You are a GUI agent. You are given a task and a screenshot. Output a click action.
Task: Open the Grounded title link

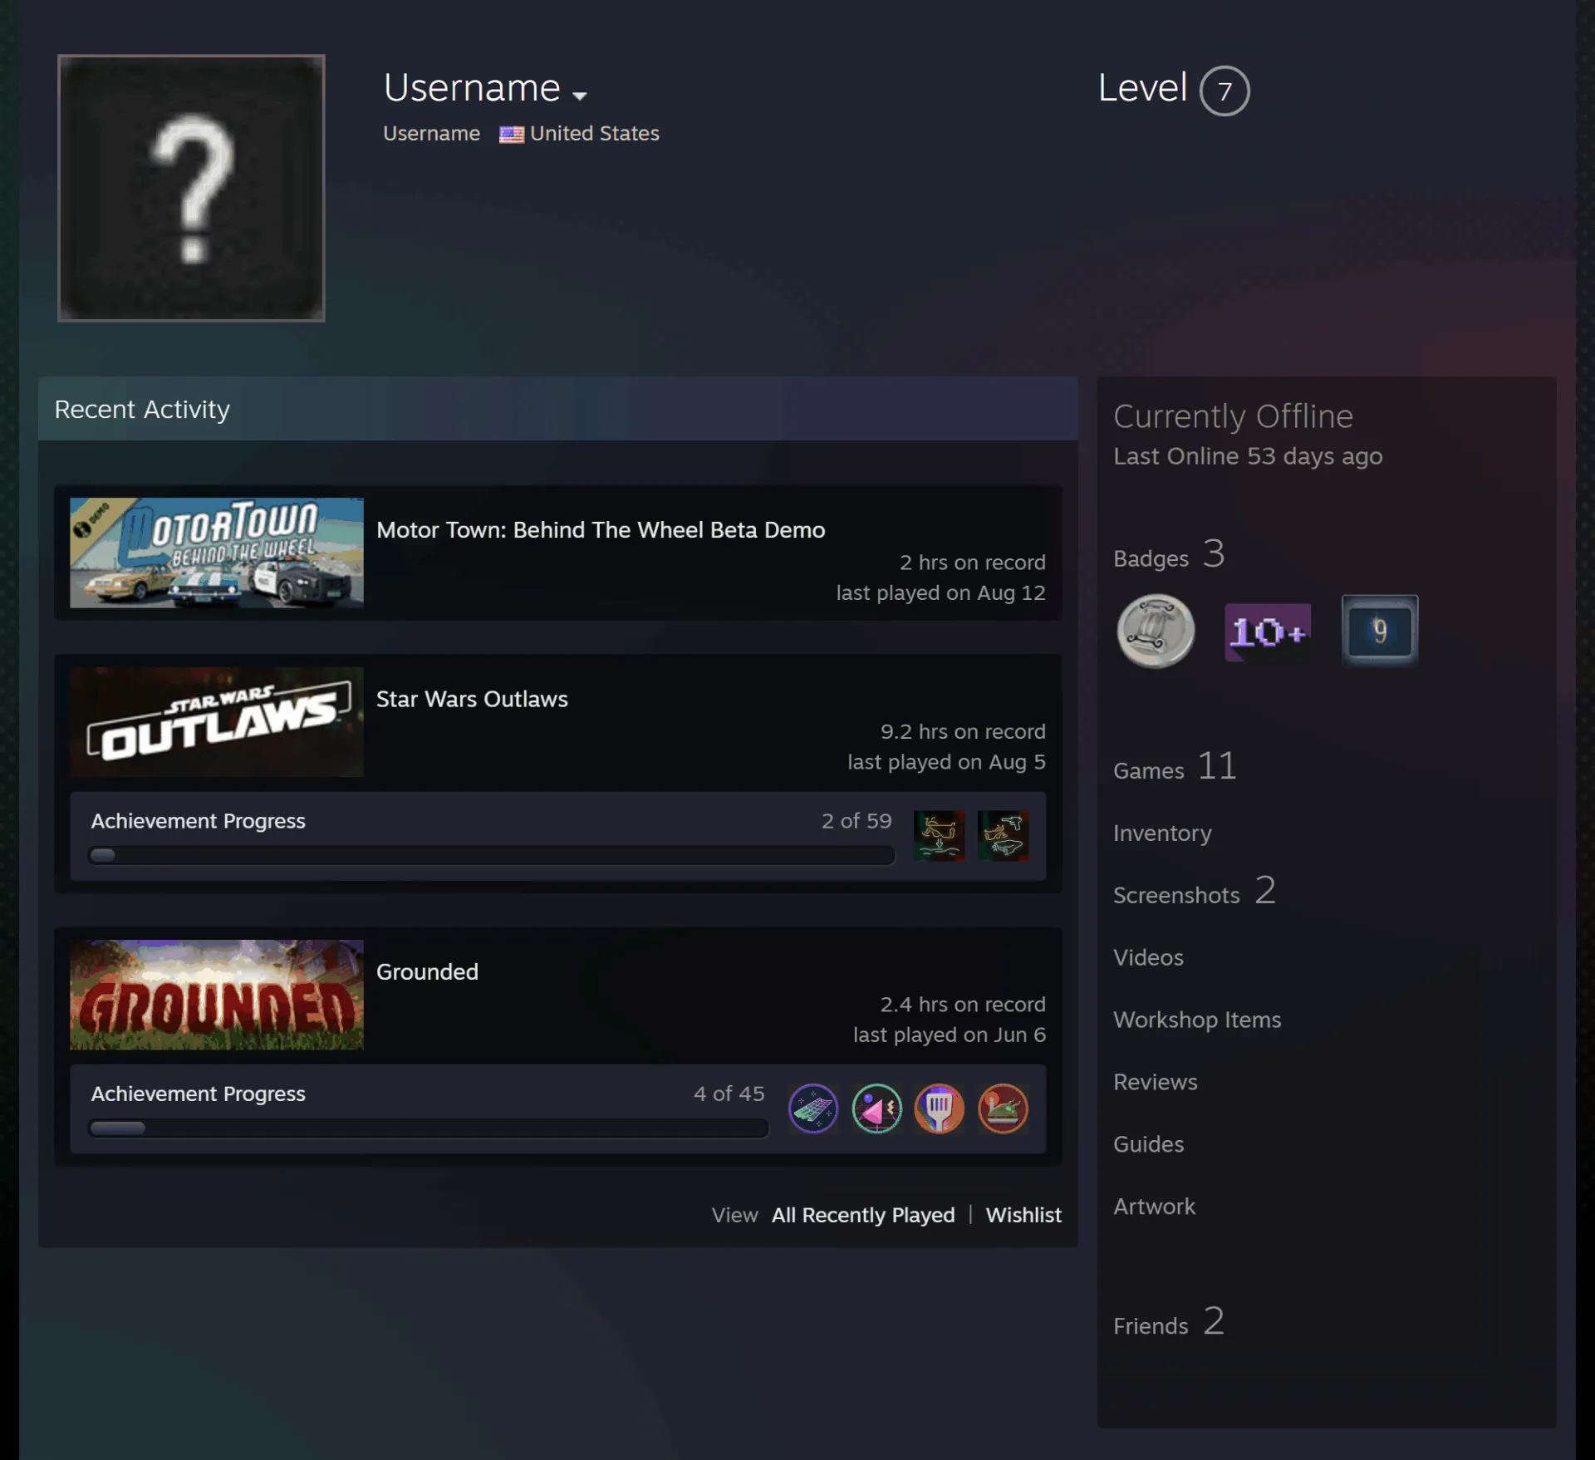pyautogui.click(x=427, y=971)
